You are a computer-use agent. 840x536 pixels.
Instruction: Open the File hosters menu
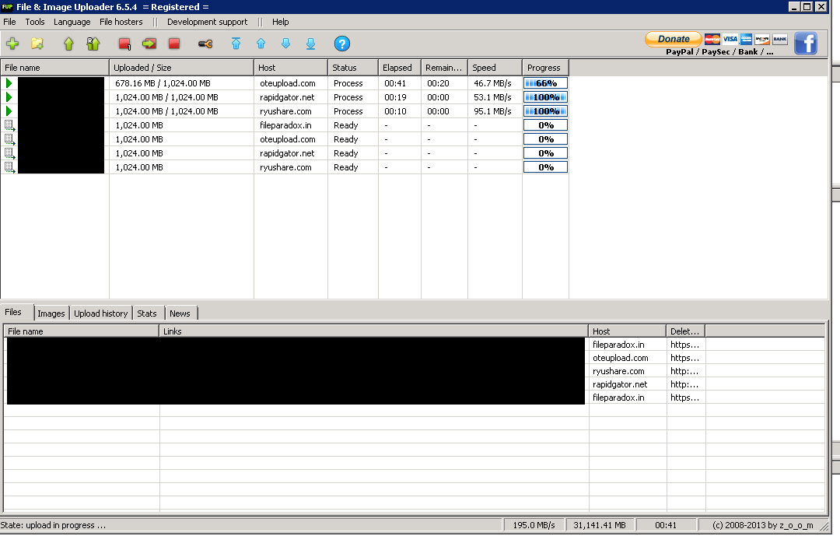[121, 22]
